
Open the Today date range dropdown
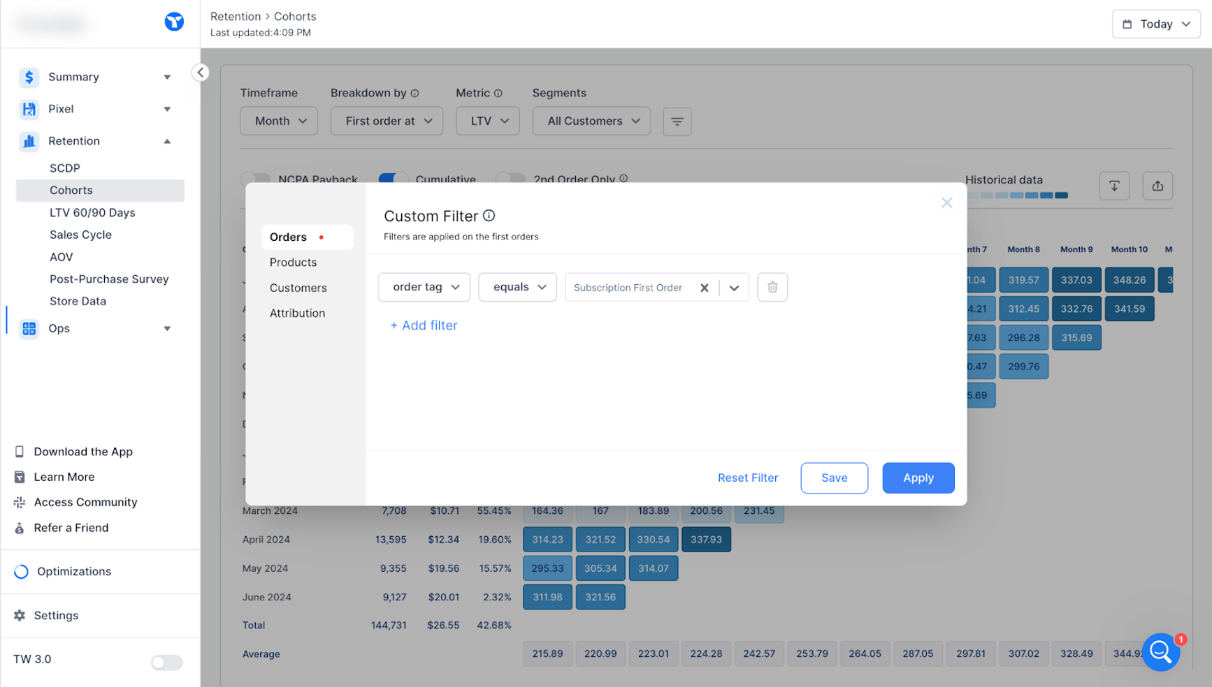1156,24
